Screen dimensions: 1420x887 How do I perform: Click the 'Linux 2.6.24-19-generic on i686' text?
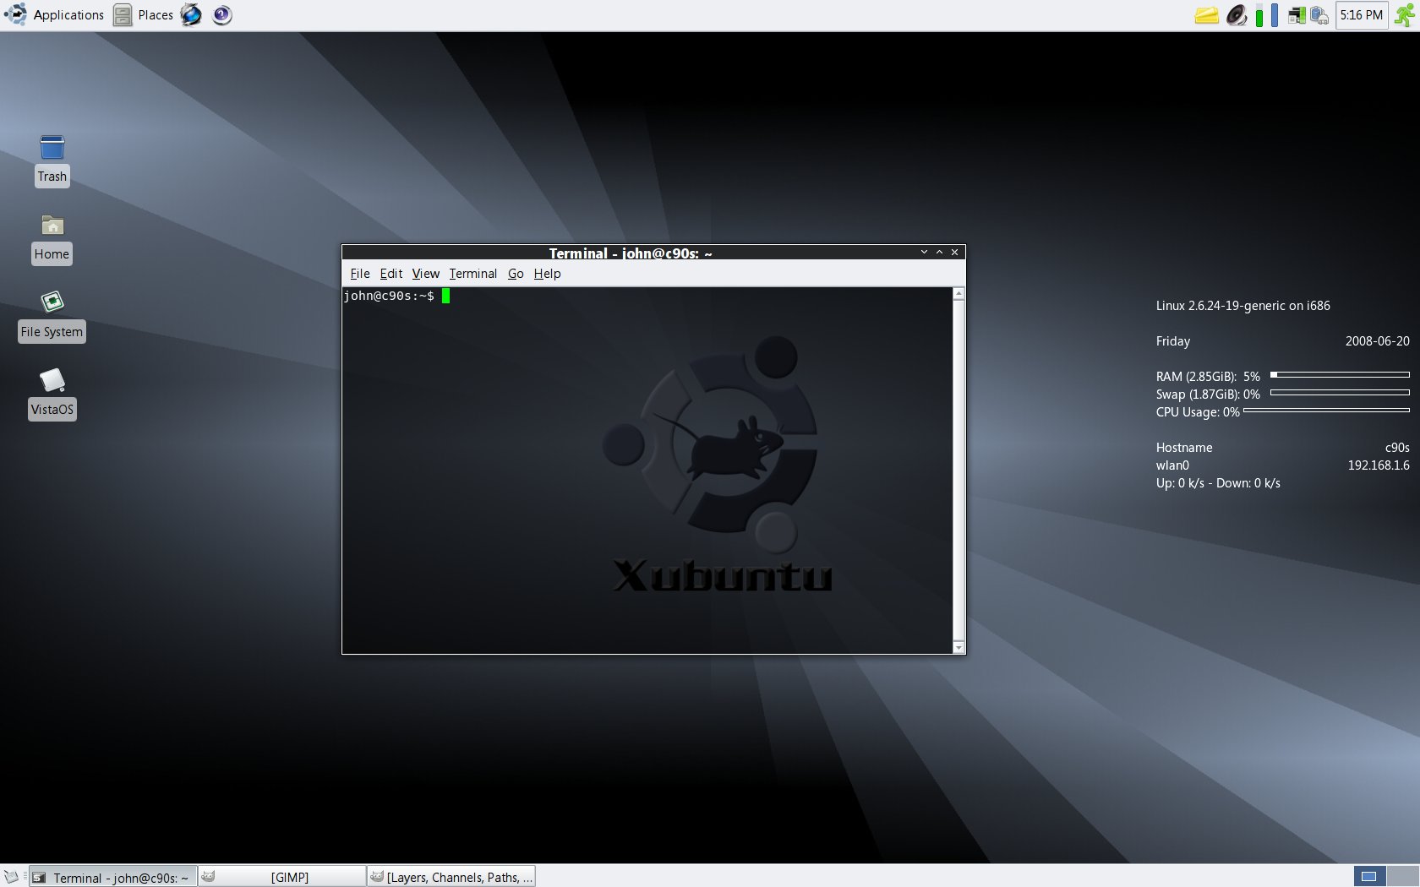(1242, 306)
